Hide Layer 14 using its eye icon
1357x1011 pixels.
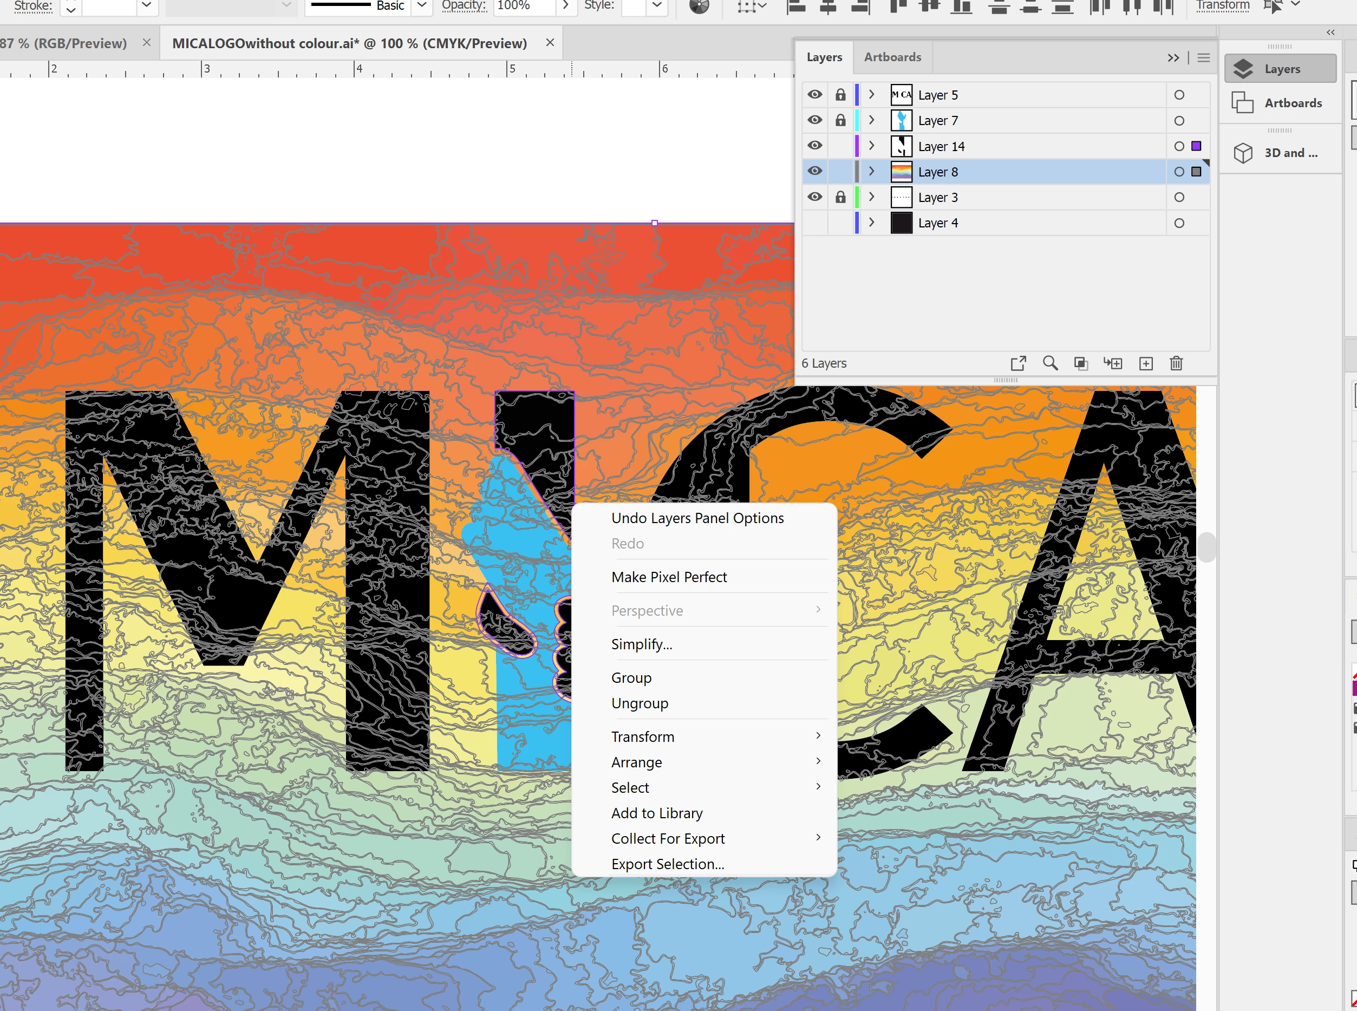[x=814, y=146]
